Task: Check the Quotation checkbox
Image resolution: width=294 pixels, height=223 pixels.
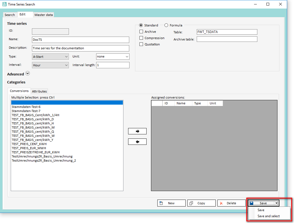Action: point(141,44)
